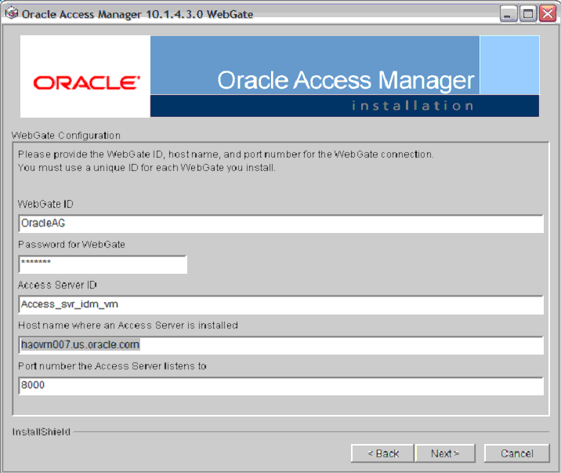Screen dimensions: 561x473
Task: Minimize the WebGate installer window
Action: pyautogui.click(x=508, y=13)
